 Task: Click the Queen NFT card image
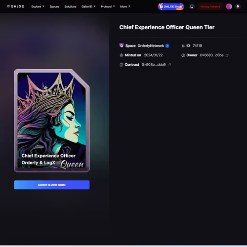click(x=52, y=121)
